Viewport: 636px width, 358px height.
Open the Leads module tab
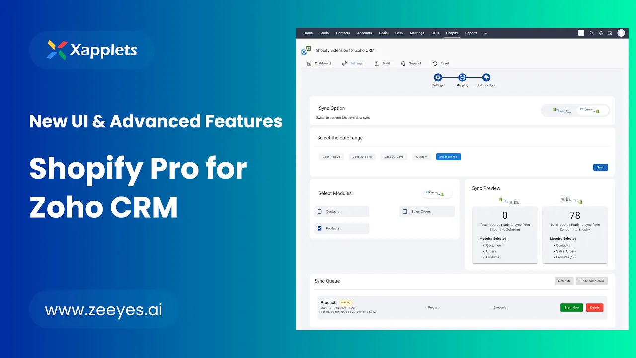(324, 33)
